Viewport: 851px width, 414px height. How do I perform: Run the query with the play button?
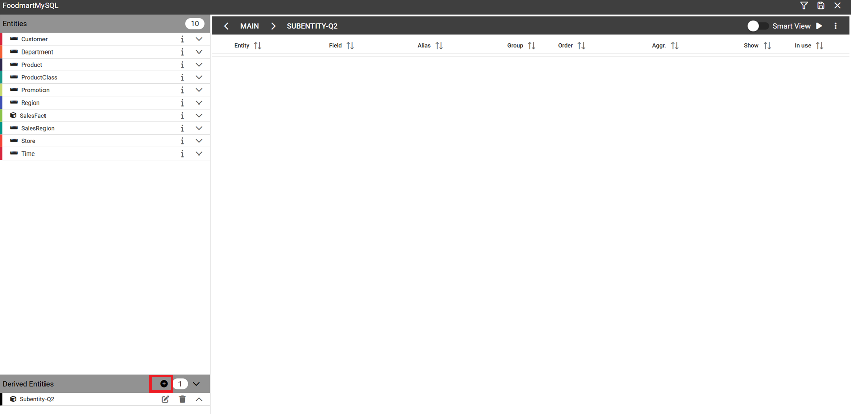pyautogui.click(x=819, y=26)
